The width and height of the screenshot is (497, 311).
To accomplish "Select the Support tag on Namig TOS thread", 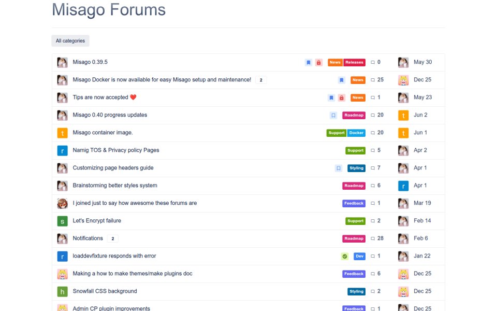I will [355, 150].
